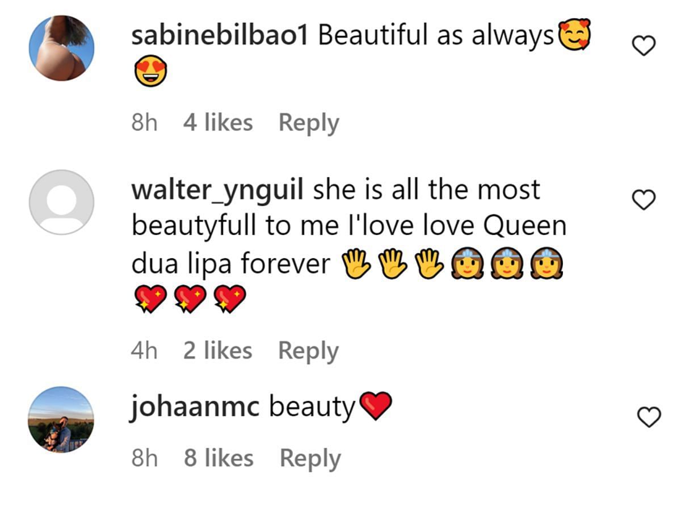Reply to the "Beautiful as always" comment

point(309,123)
